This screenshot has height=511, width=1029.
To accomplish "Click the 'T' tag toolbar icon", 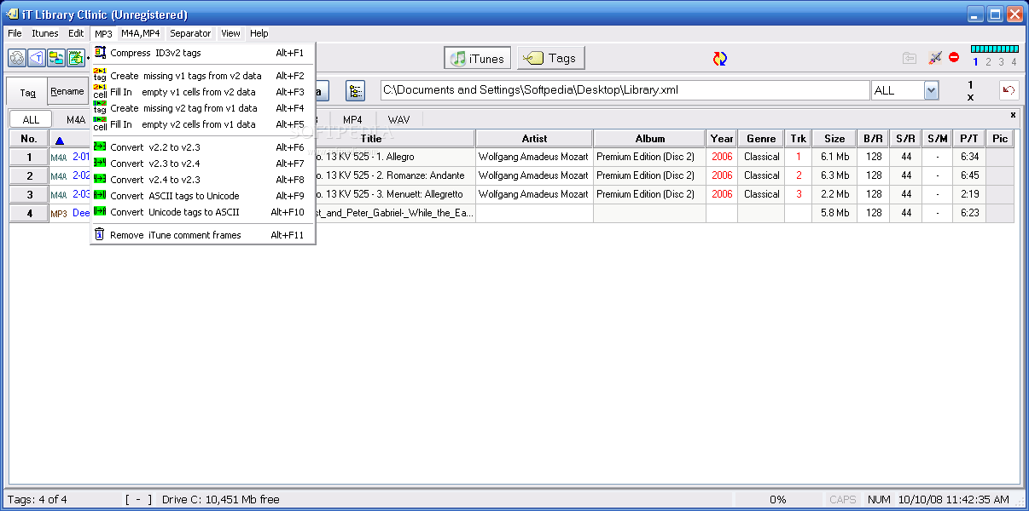I will [x=37, y=58].
